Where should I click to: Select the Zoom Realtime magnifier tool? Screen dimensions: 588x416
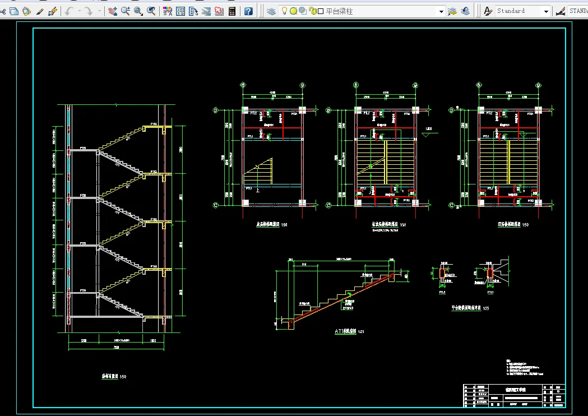126,11
